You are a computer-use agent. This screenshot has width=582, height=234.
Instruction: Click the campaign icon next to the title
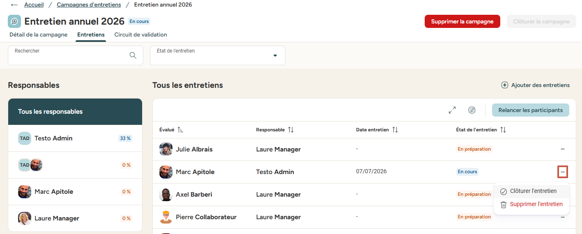click(x=14, y=21)
